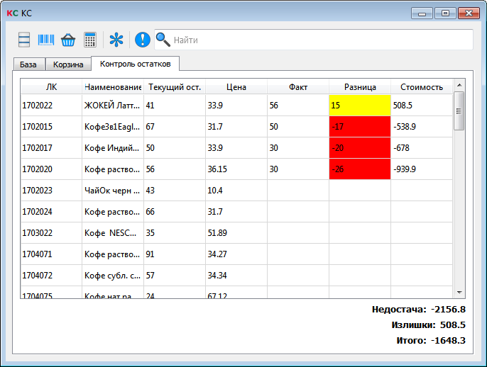Click the blue exclamation info icon
Screen dimensions: 487x367
pyautogui.click(x=142, y=40)
